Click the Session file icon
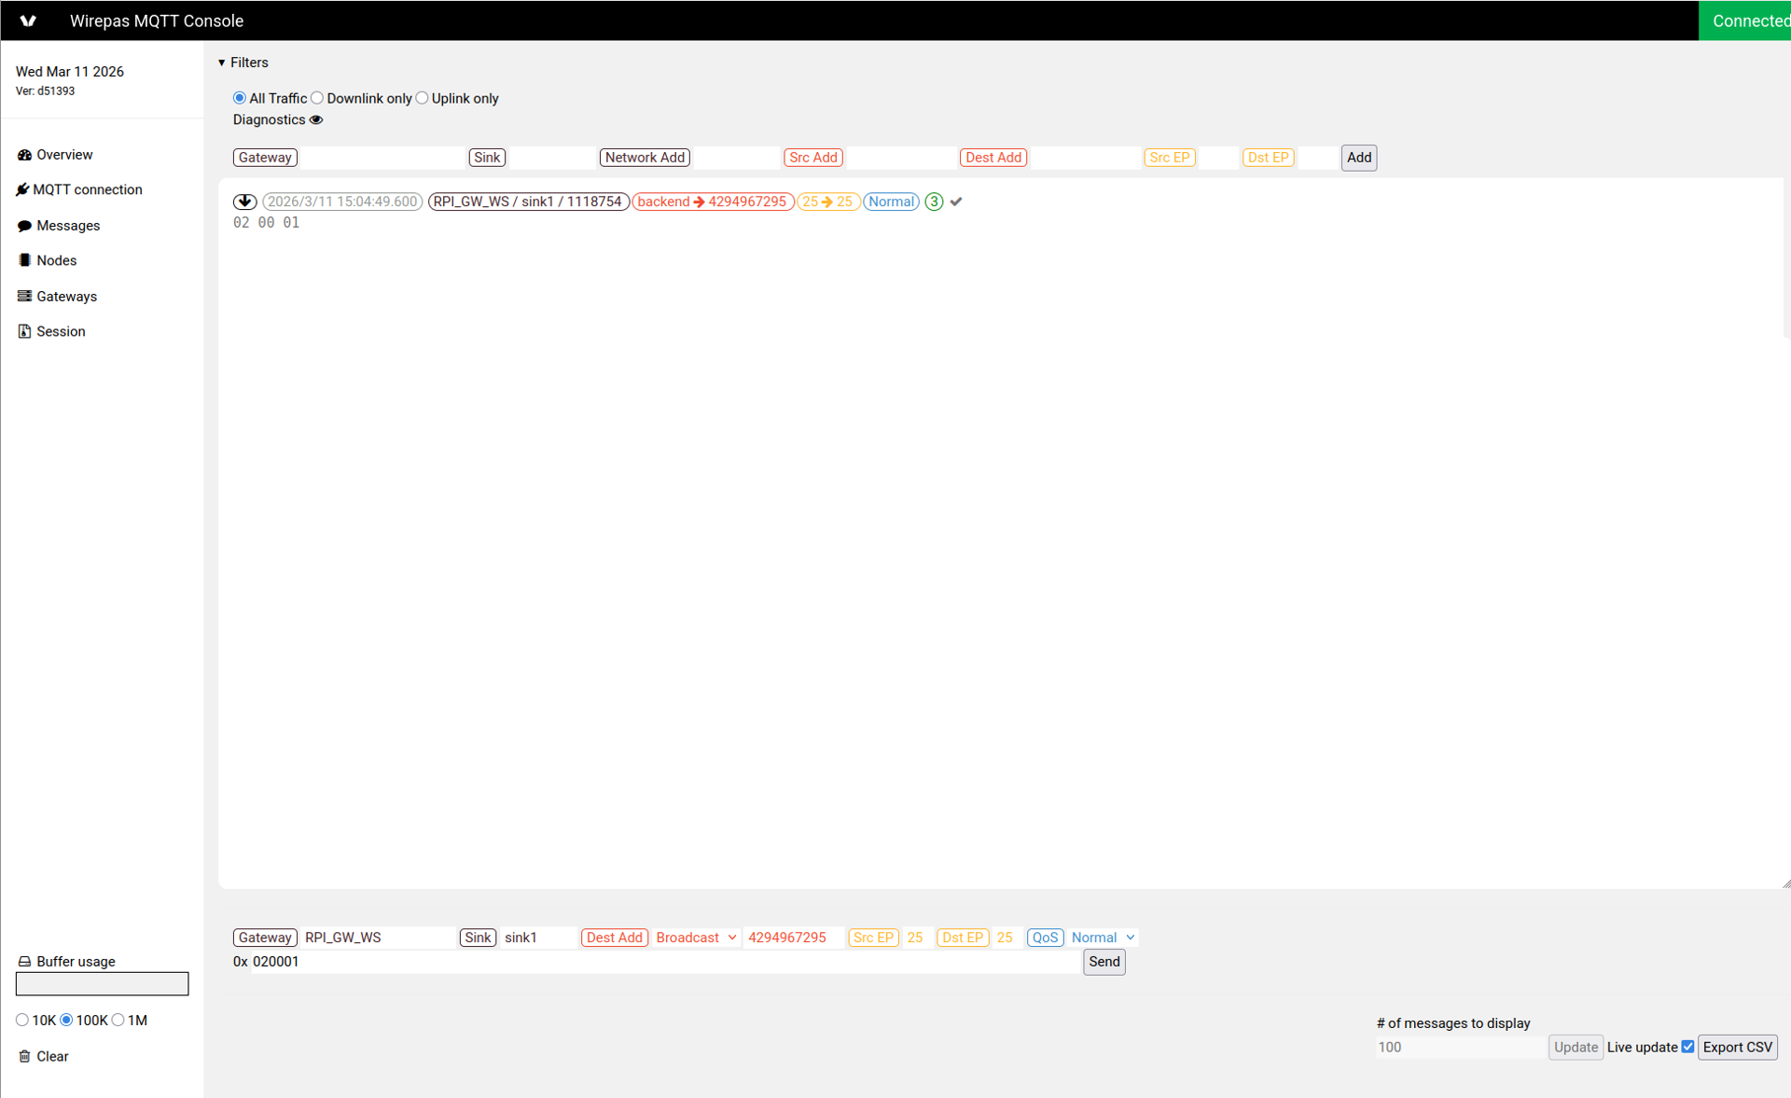The height and width of the screenshot is (1098, 1791). tap(24, 331)
